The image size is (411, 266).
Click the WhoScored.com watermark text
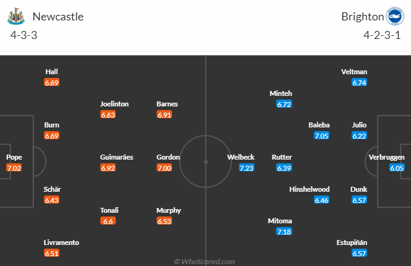205,262
